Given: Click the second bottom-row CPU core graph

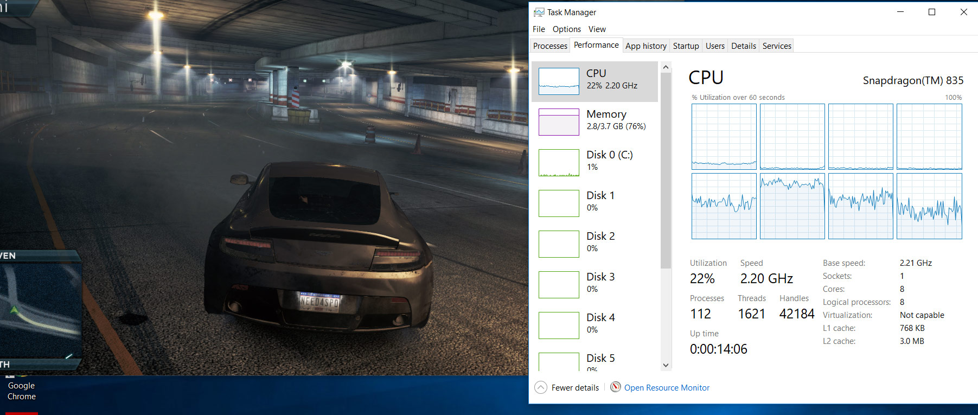Looking at the screenshot, I should pos(792,206).
